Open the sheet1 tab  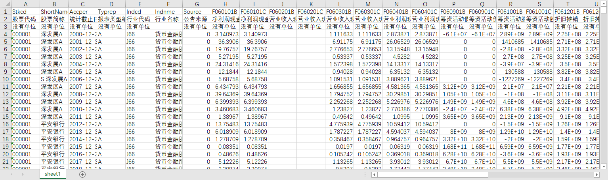pos(52,174)
